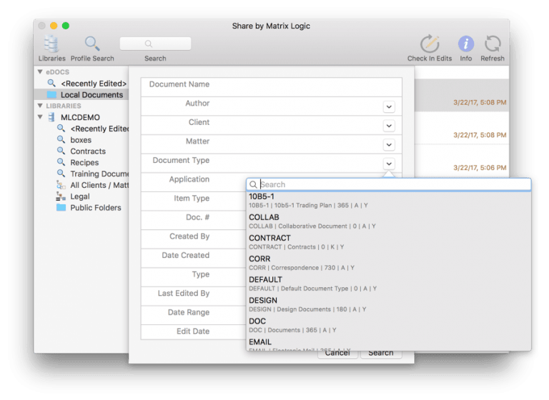549x400 pixels.
Task: Select Legal in the sidebar
Action: point(80,196)
